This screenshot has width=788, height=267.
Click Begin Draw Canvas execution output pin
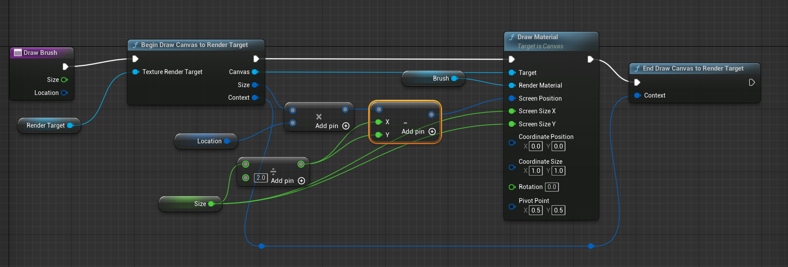pos(256,59)
